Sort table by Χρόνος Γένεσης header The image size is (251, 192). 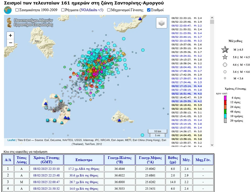point(47,160)
